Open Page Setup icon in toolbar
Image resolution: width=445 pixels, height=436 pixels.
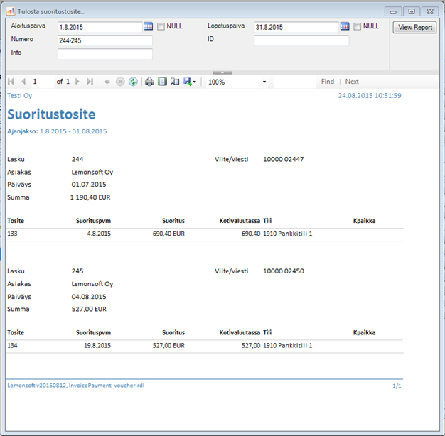(x=175, y=82)
